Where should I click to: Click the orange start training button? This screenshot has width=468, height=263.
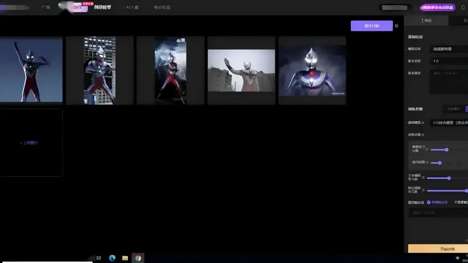(x=438, y=249)
